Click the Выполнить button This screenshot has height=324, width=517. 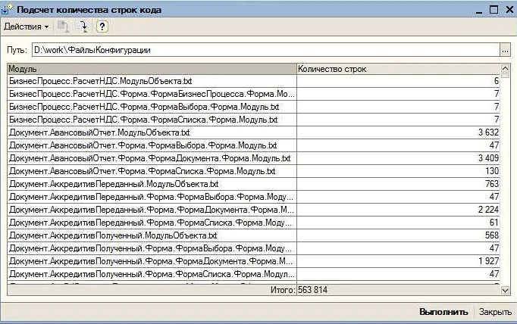[443, 312]
